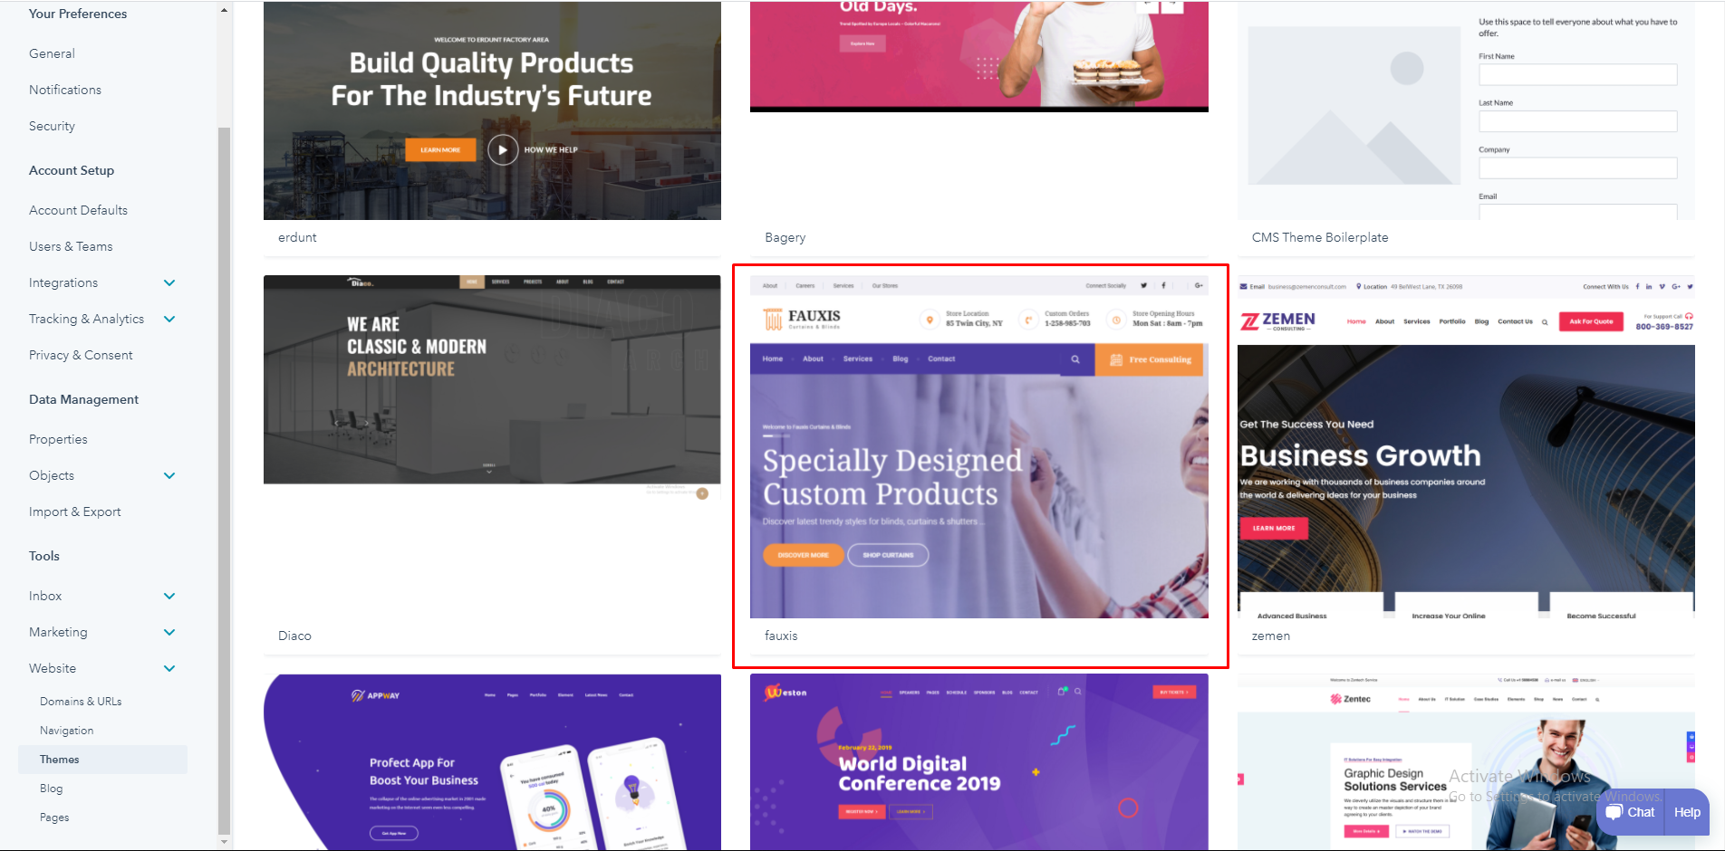Viewport: 1725px width, 851px height.
Task: Select the Appway theme thumbnail
Action: coord(492,761)
